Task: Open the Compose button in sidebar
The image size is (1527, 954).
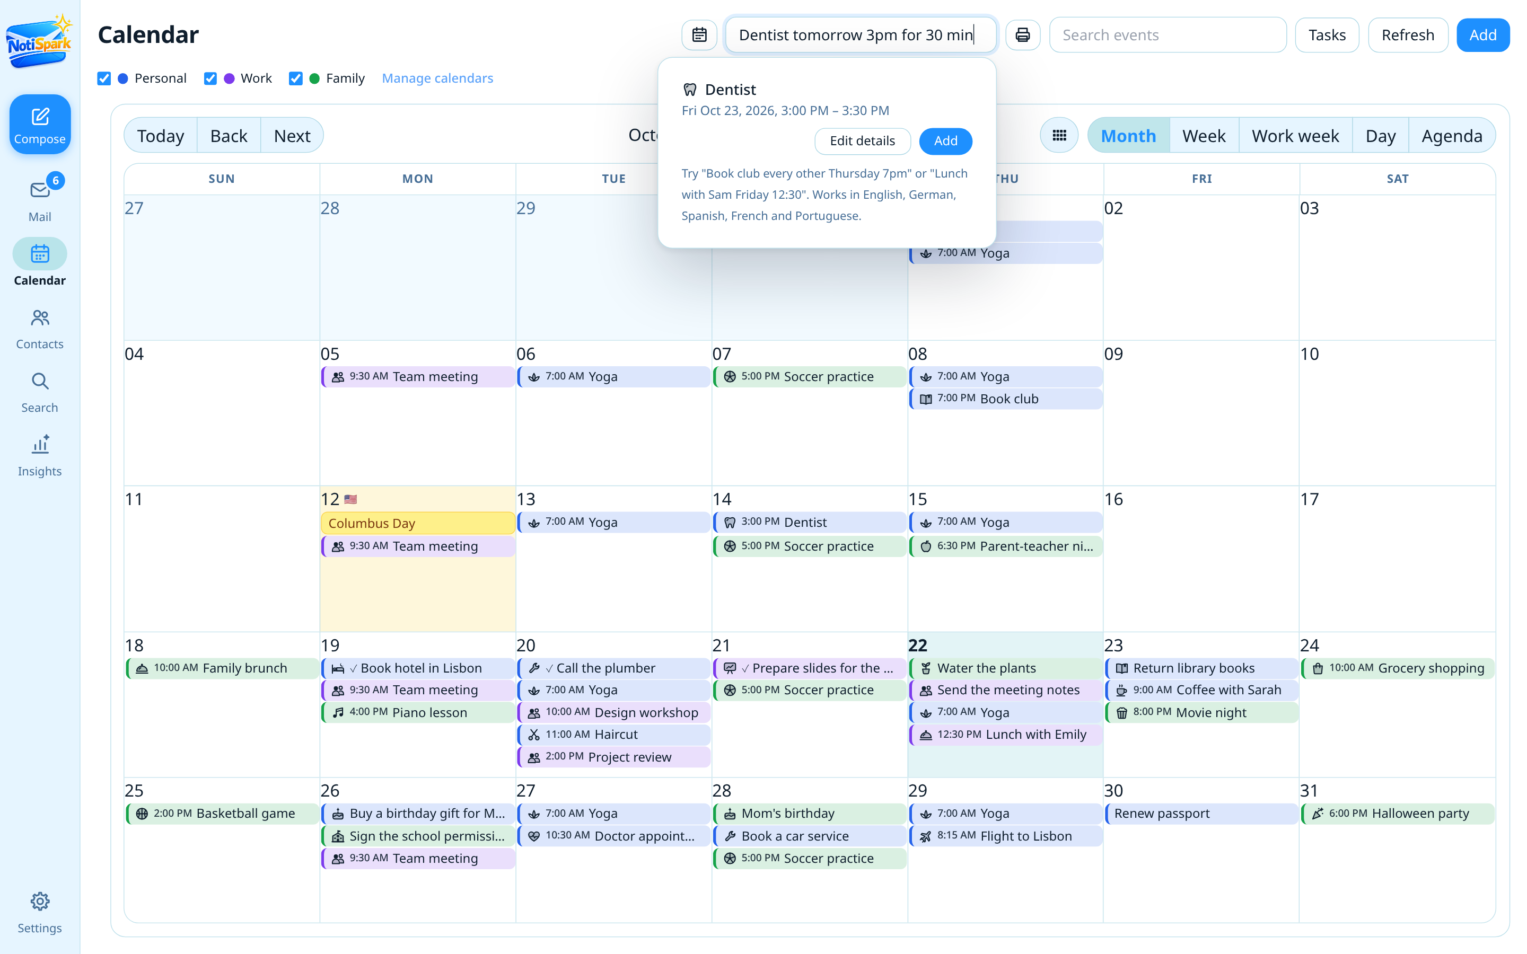Action: [x=40, y=125]
